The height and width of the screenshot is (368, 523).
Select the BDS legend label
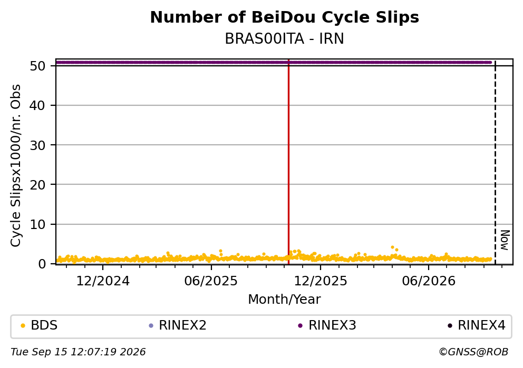point(44,325)
